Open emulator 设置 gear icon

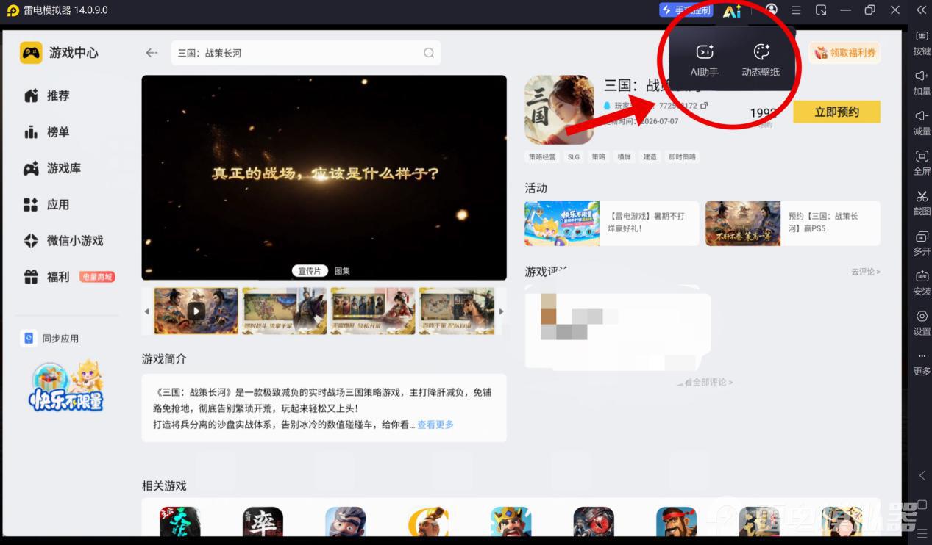[922, 317]
